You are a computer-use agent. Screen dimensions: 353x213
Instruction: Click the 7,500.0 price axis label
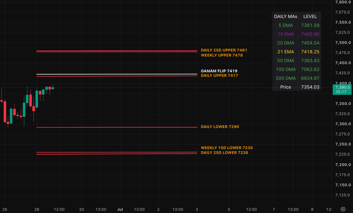pos(343,43)
